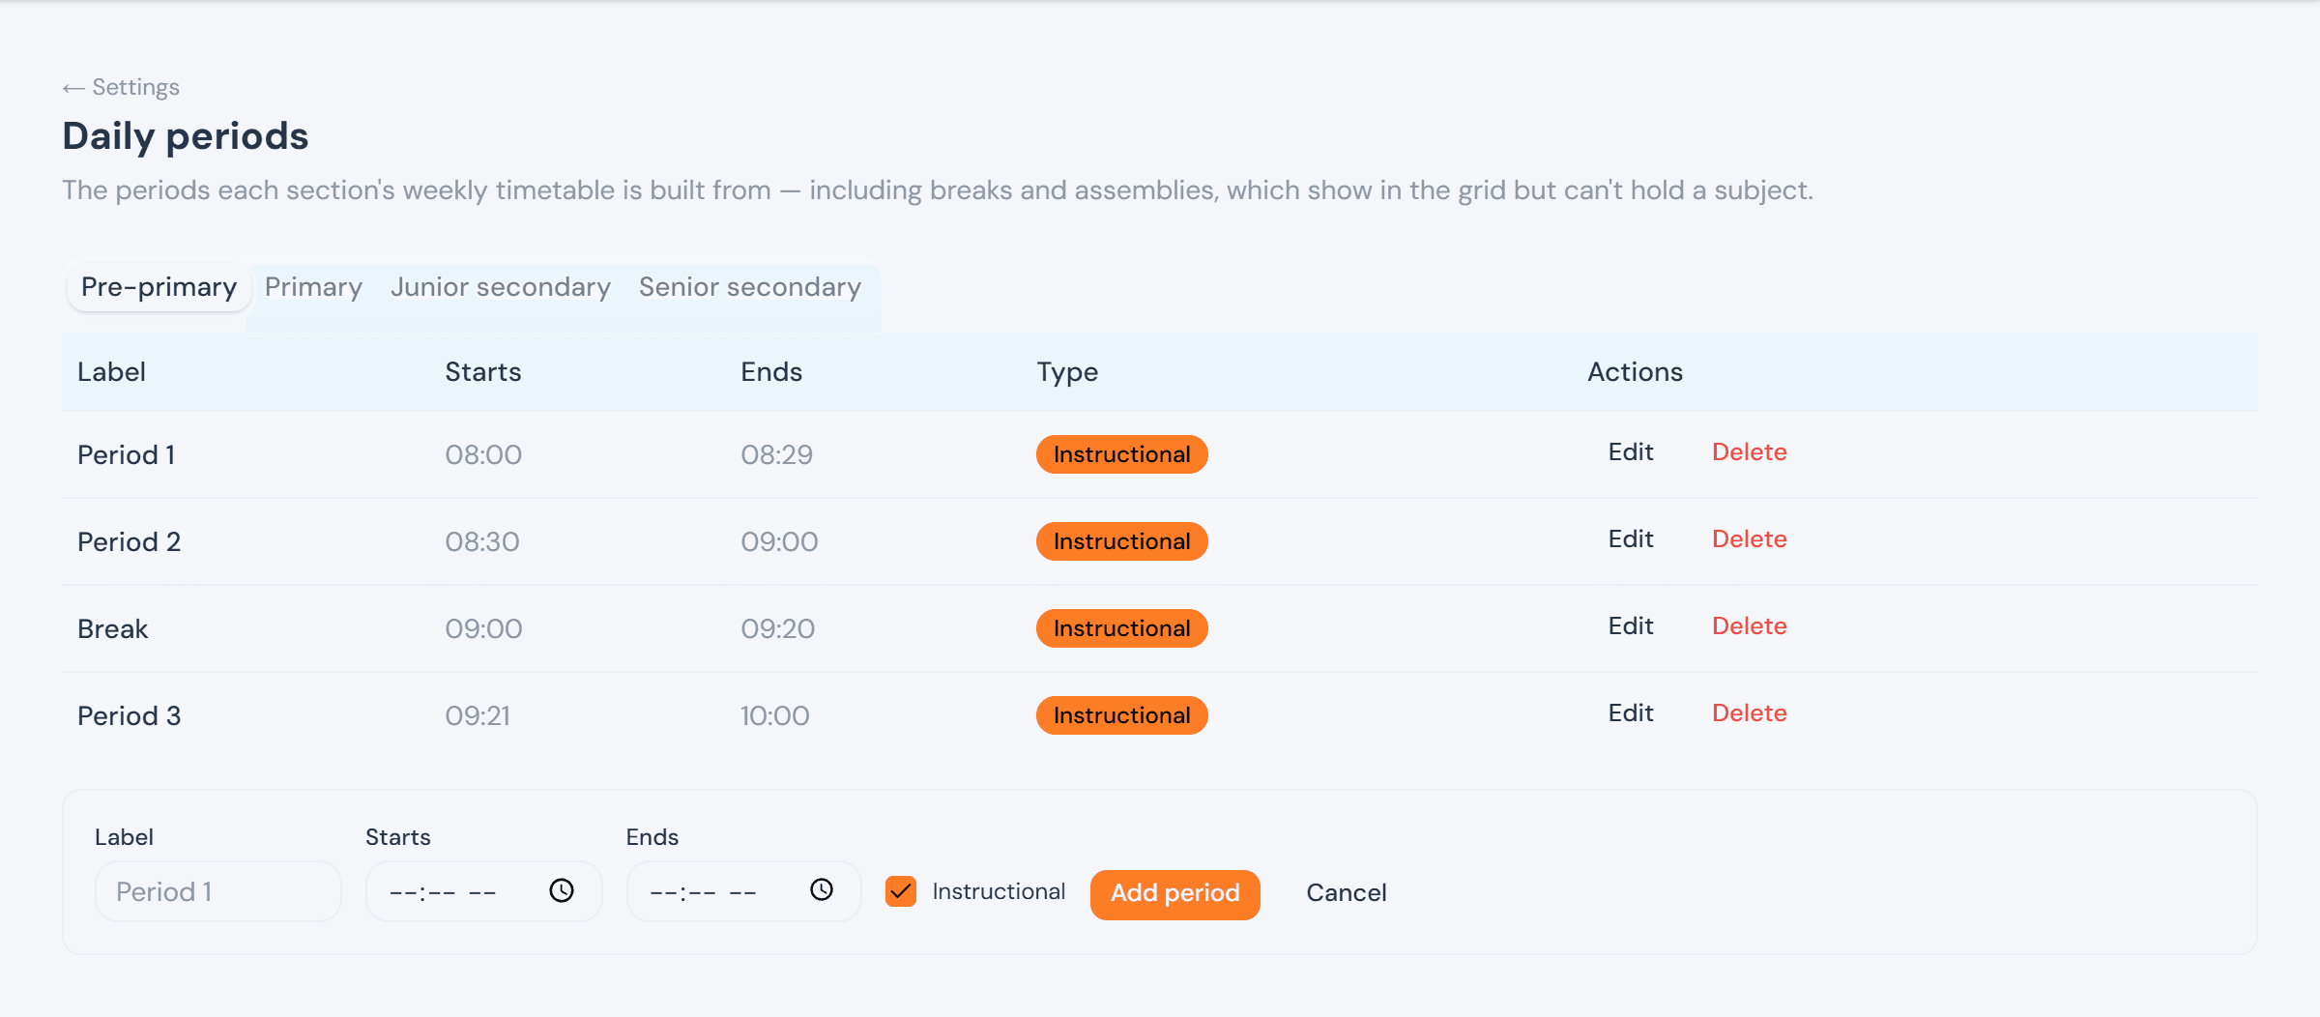Click the Actions column header
The image size is (2320, 1017).
(x=1636, y=372)
